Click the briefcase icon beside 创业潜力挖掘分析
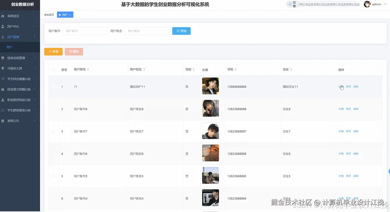The width and height of the screenshot is (390, 212). 3,89
